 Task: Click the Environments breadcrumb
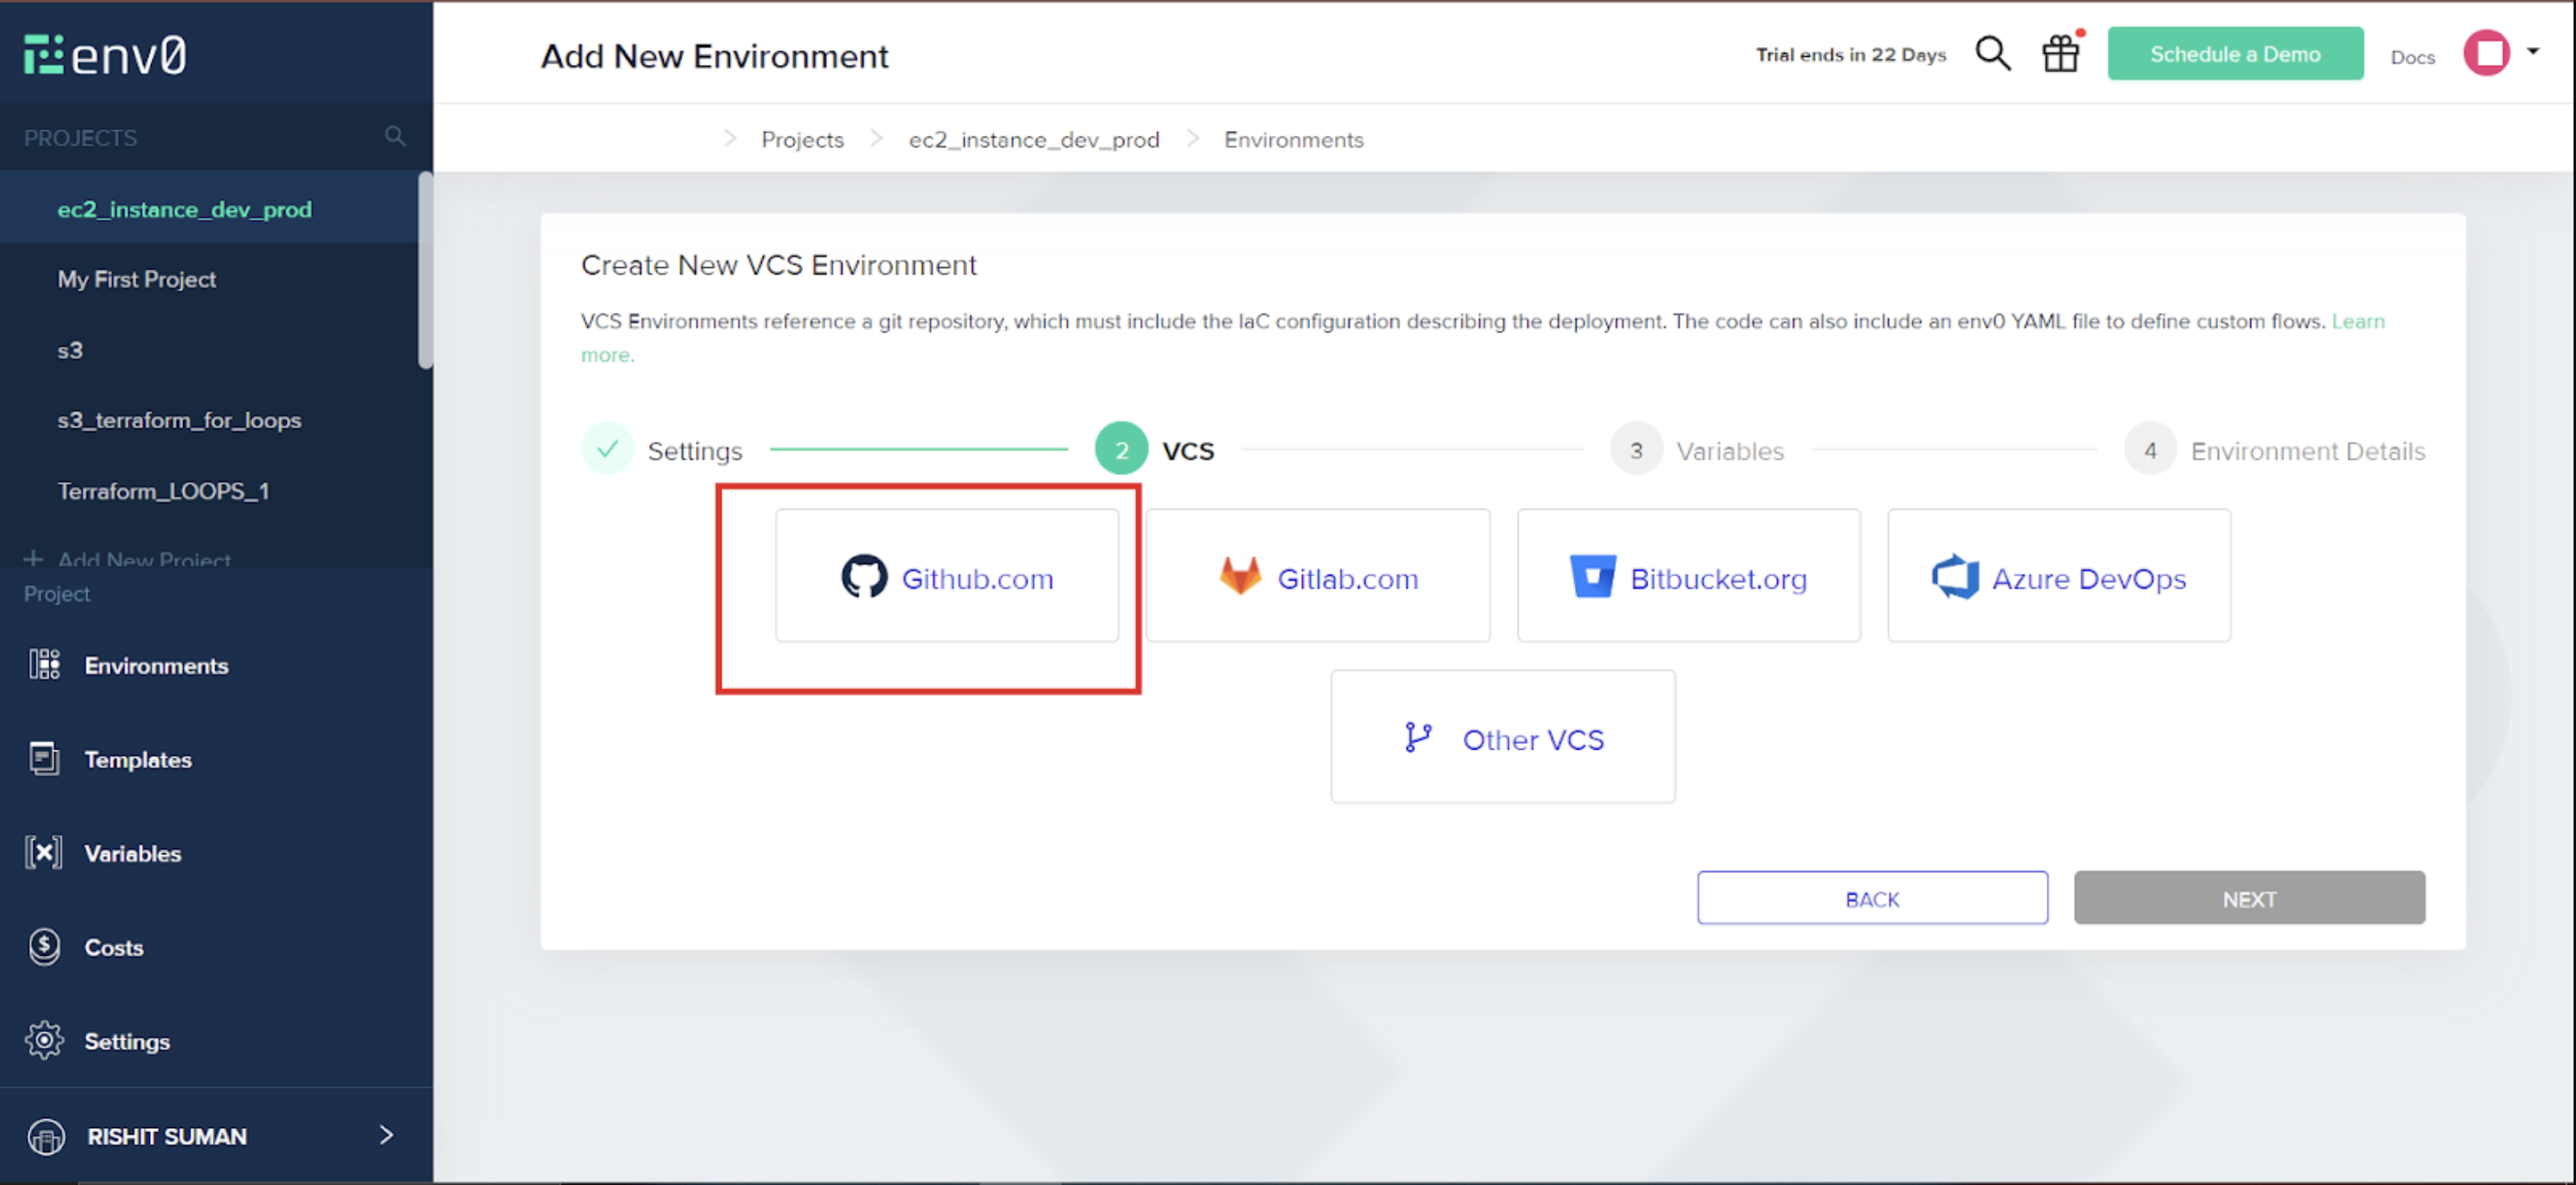point(1293,139)
